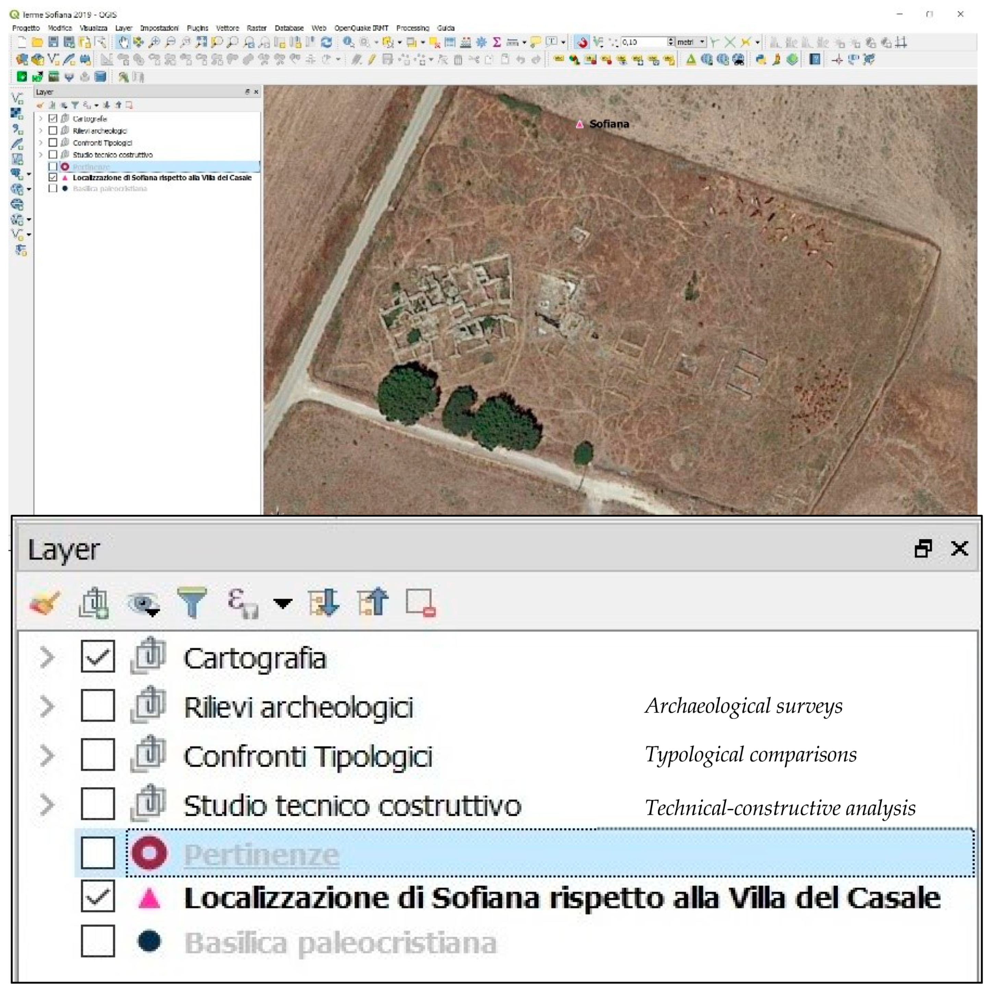Select Pertinenze layer in enlarged Layer panel

(x=261, y=854)
